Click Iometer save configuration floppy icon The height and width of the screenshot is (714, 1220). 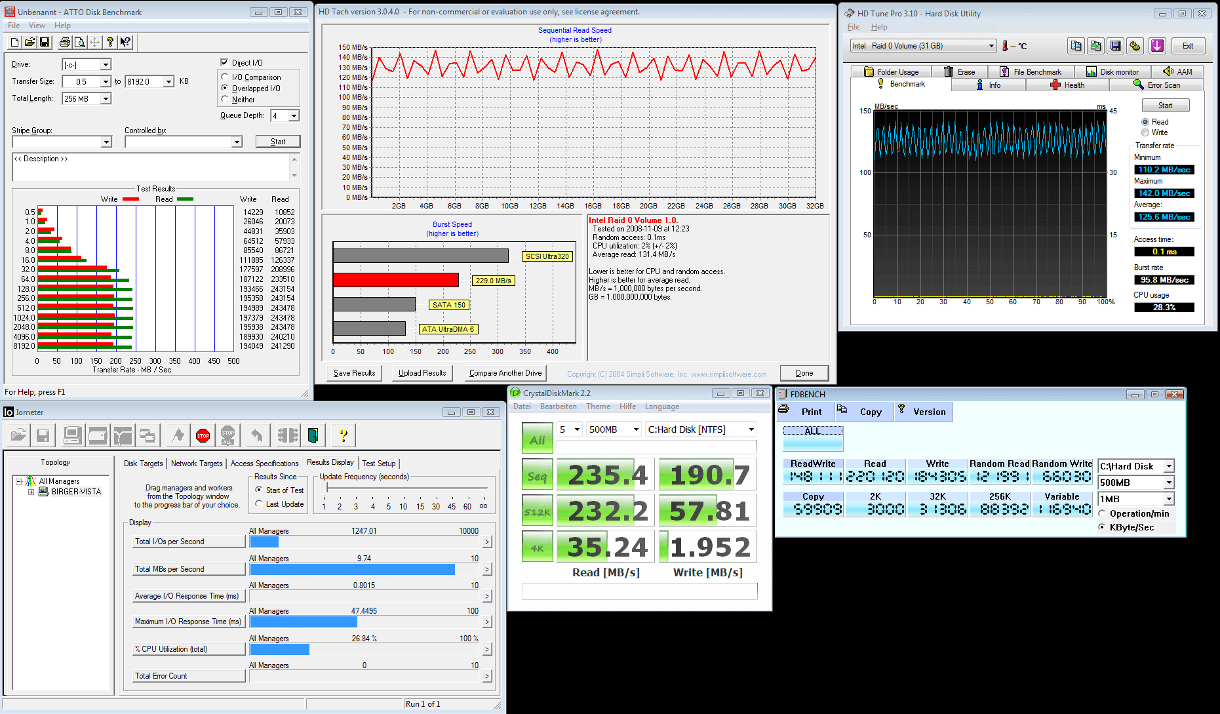click(x=43, y=435)
